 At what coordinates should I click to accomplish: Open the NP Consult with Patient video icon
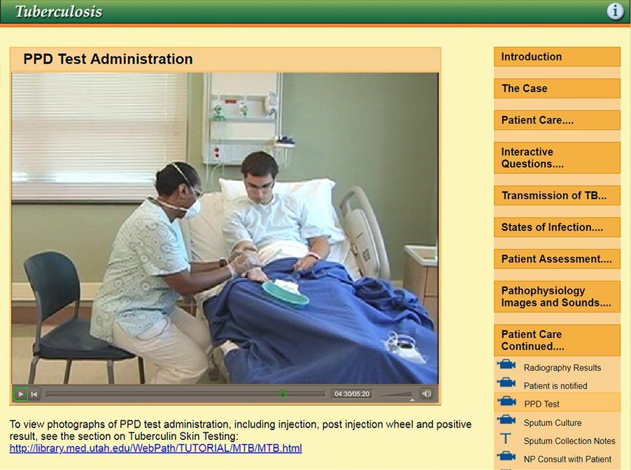click(506, 456)
